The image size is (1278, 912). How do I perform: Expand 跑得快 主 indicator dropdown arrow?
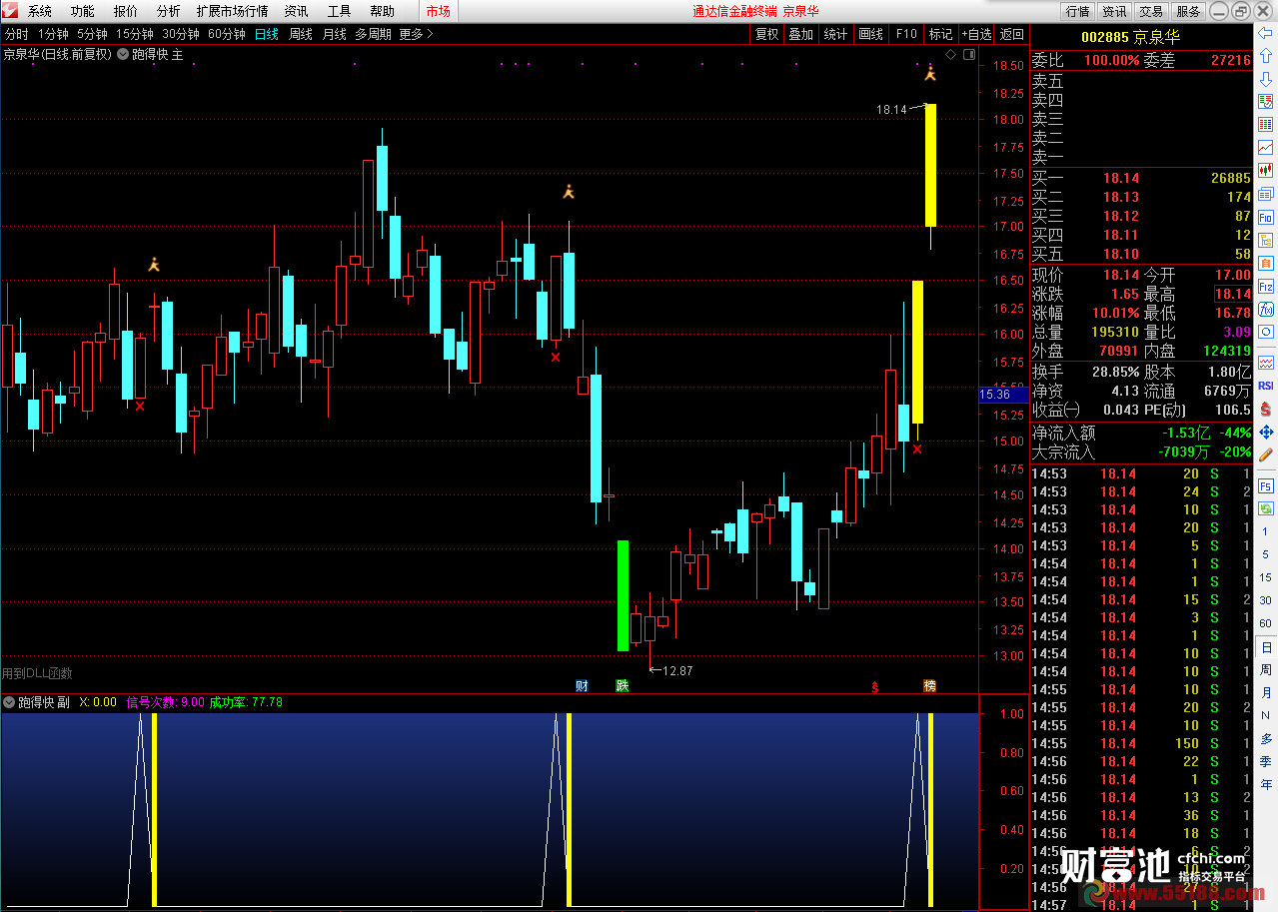124,54
